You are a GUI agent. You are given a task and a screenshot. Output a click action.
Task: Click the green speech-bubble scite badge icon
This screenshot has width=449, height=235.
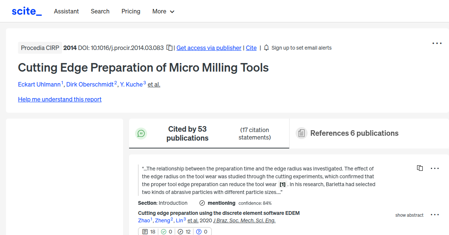[x=141, y=133]
